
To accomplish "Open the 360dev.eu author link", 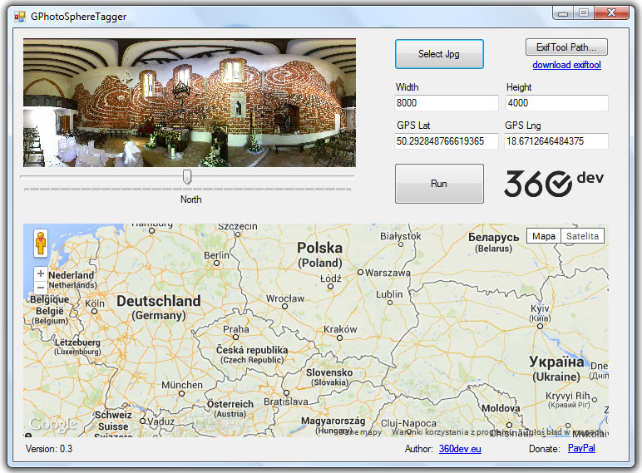I will tap(460, 449).
